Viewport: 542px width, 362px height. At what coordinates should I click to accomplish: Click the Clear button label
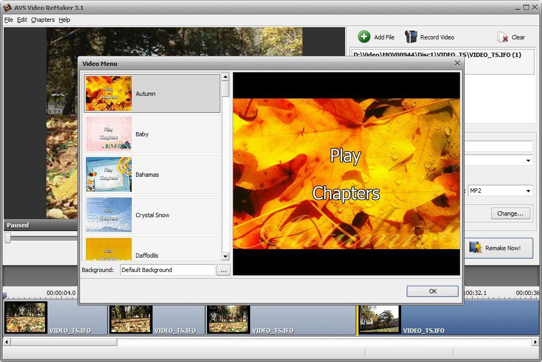(518, 37)
